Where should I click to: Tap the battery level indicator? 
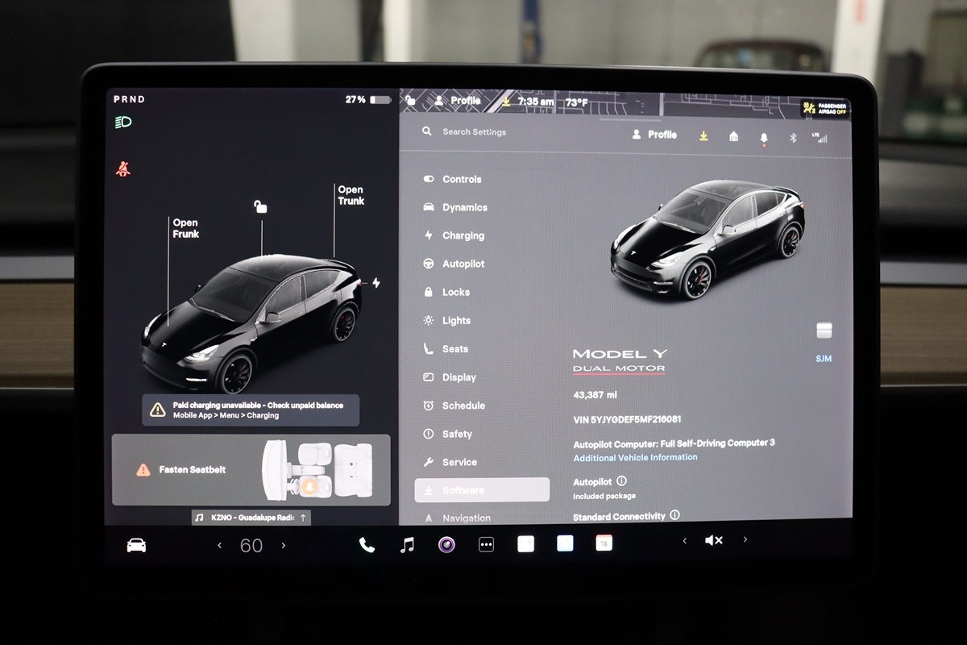(367, 100)
